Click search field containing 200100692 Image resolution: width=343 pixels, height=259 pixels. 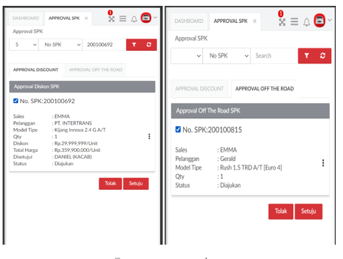click(105, 45)
